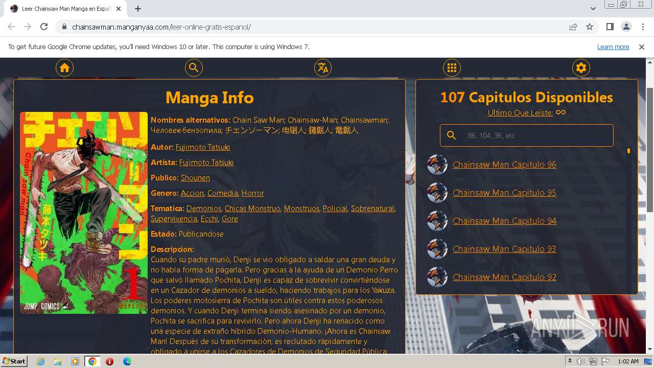654x368 pixels.
Task: Click the browser back arrow
Action: [x=11, y=27]
